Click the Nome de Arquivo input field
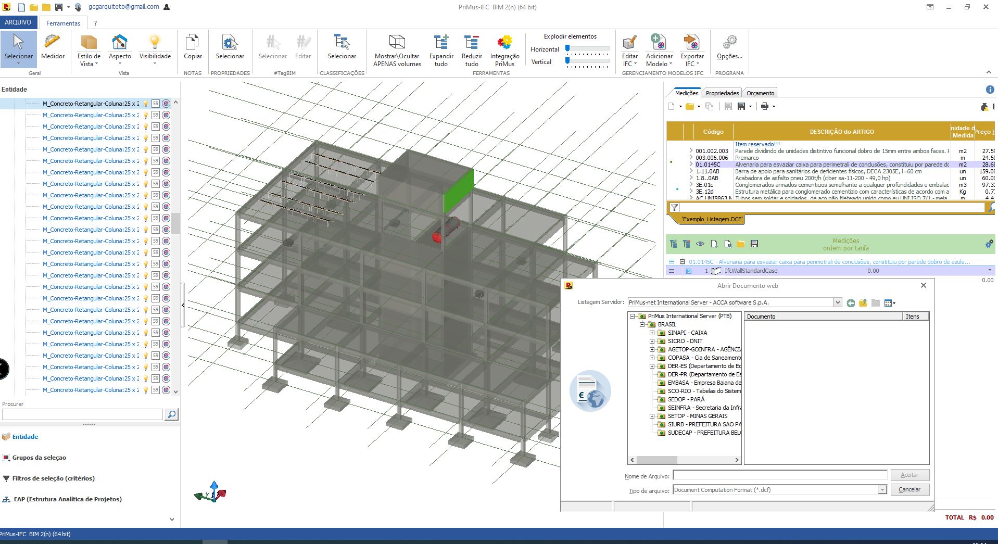The width and height of the screenshot is (998, 544). tap(780, 475)
